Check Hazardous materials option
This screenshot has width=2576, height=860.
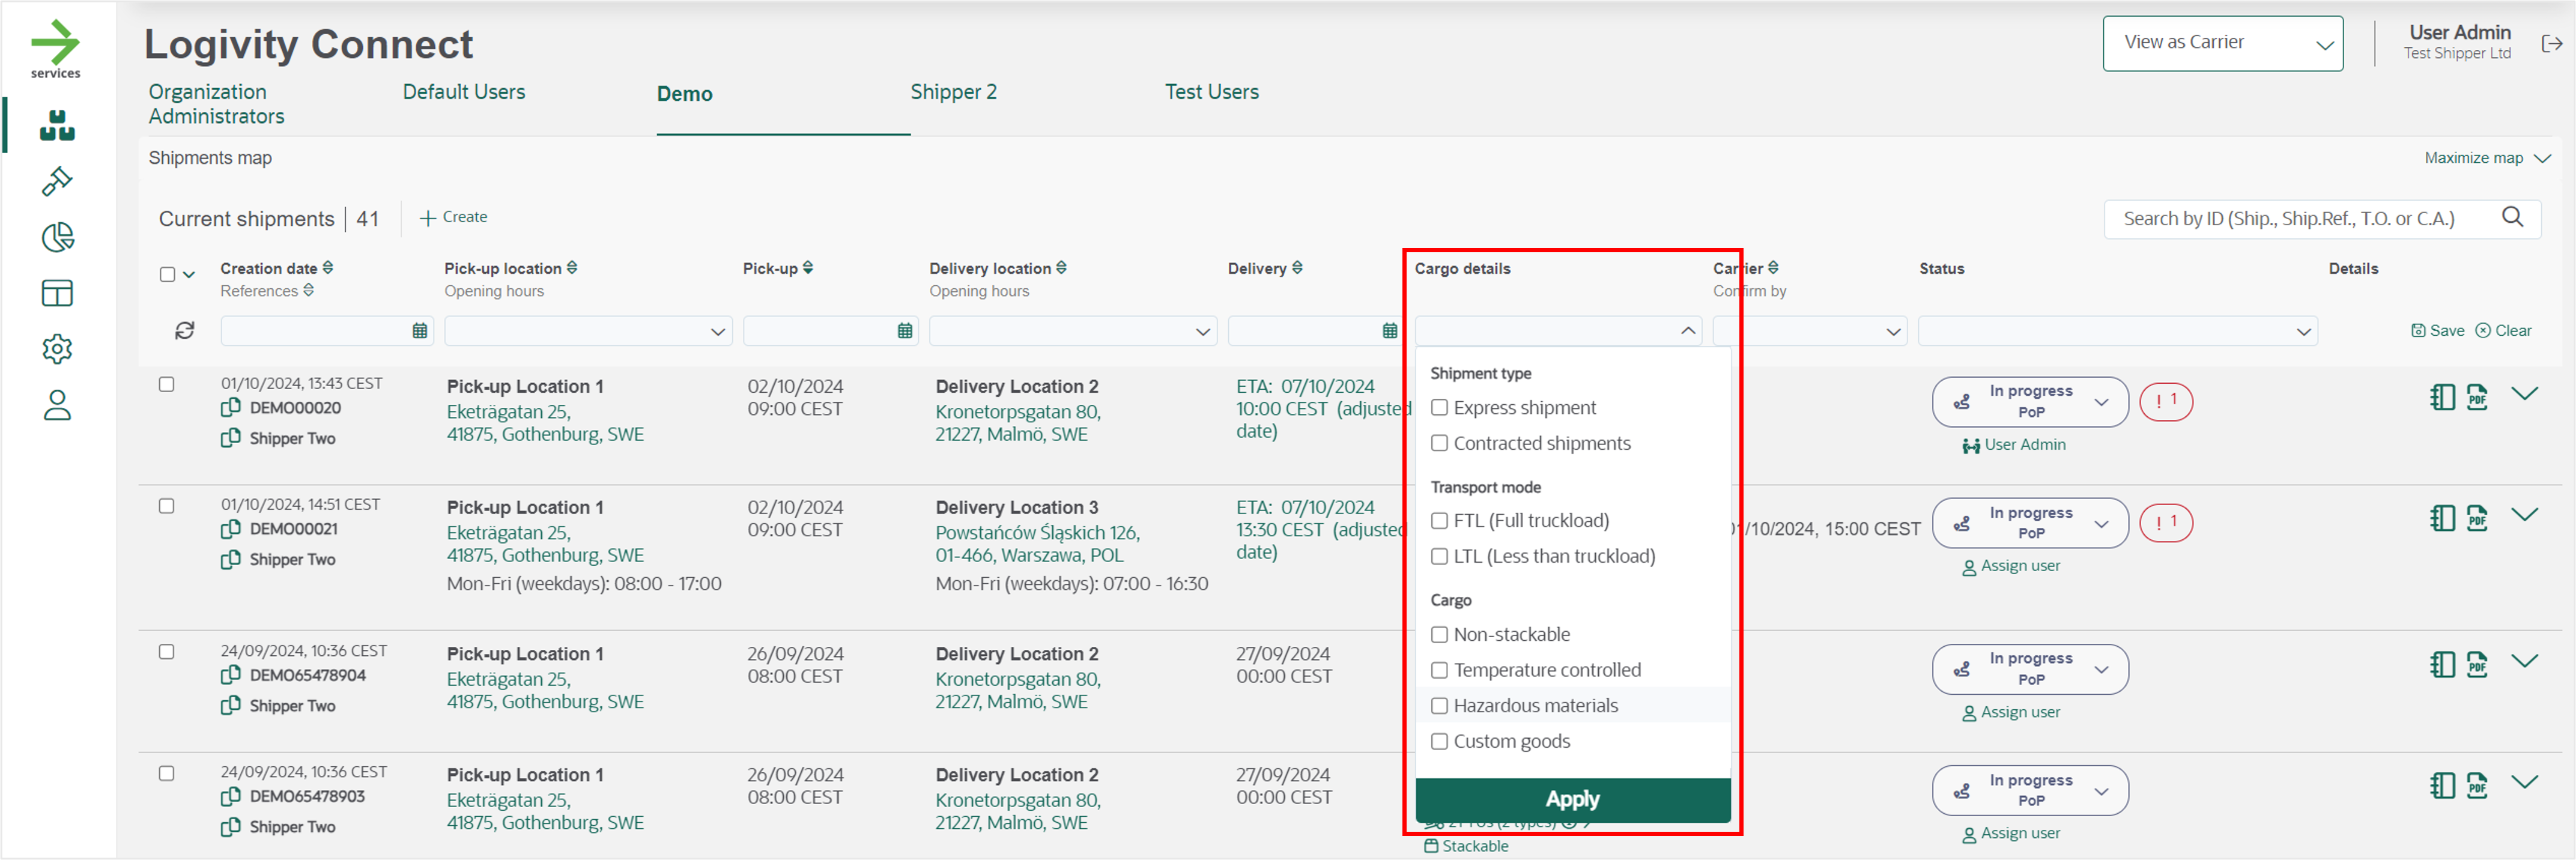coord(1439,705)
